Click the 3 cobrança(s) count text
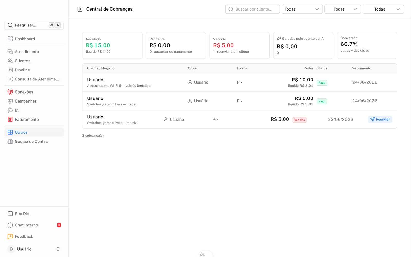Image resolution: width=411 pixels, height=257 pixels. (x=93, y=136)
